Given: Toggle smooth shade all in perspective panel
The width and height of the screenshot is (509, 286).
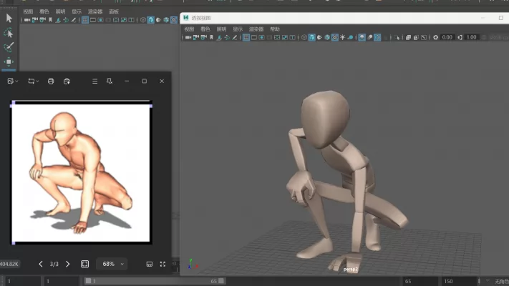Looking at the screenshot, I should (x=312, y=37).
